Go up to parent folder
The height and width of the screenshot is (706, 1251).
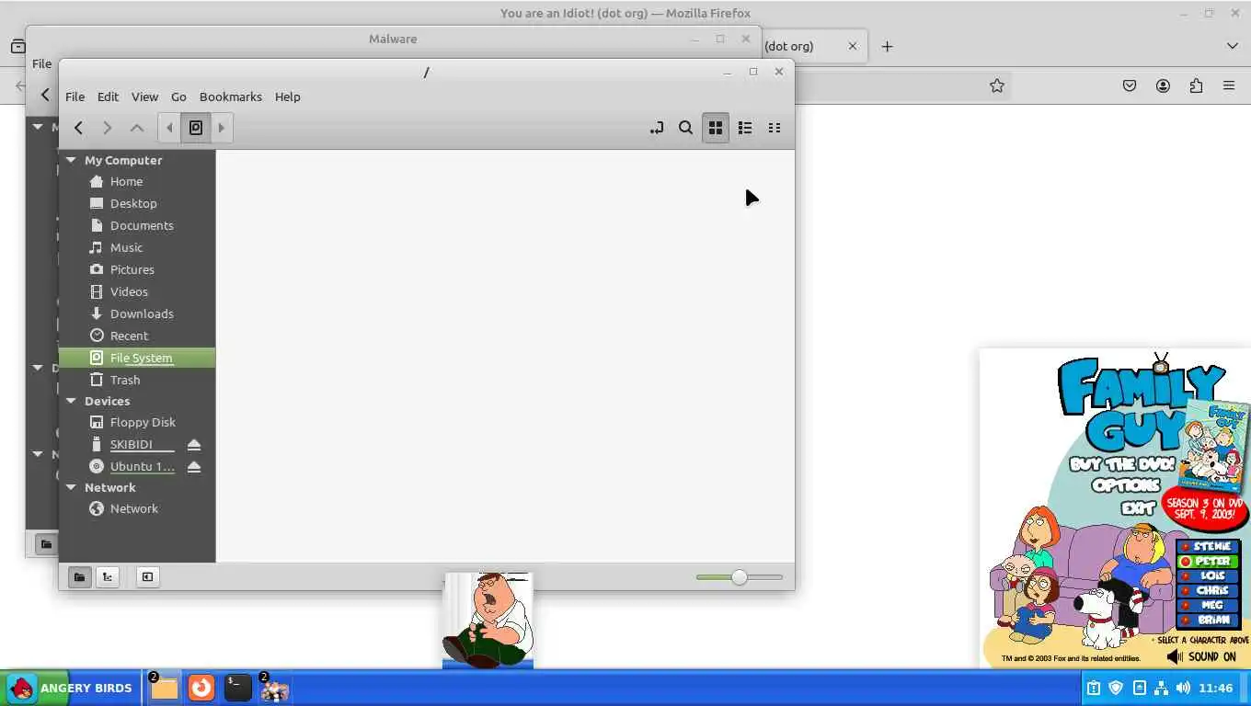[x=136, y=128]
